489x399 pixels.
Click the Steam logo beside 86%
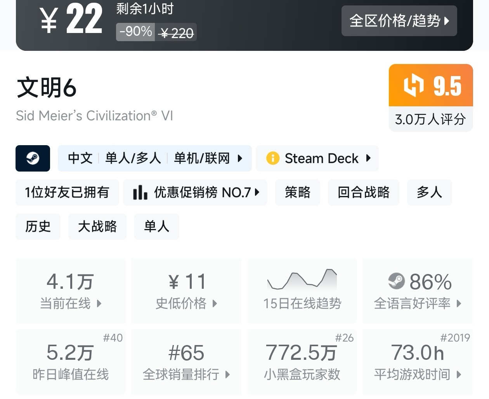(x=396, y=281)
